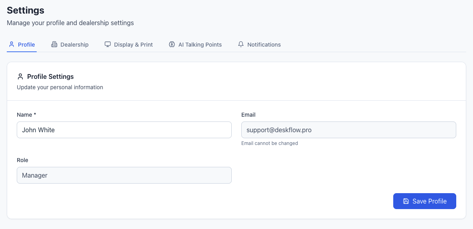
Task: Click the 'Email' field label
Action: 248,115
